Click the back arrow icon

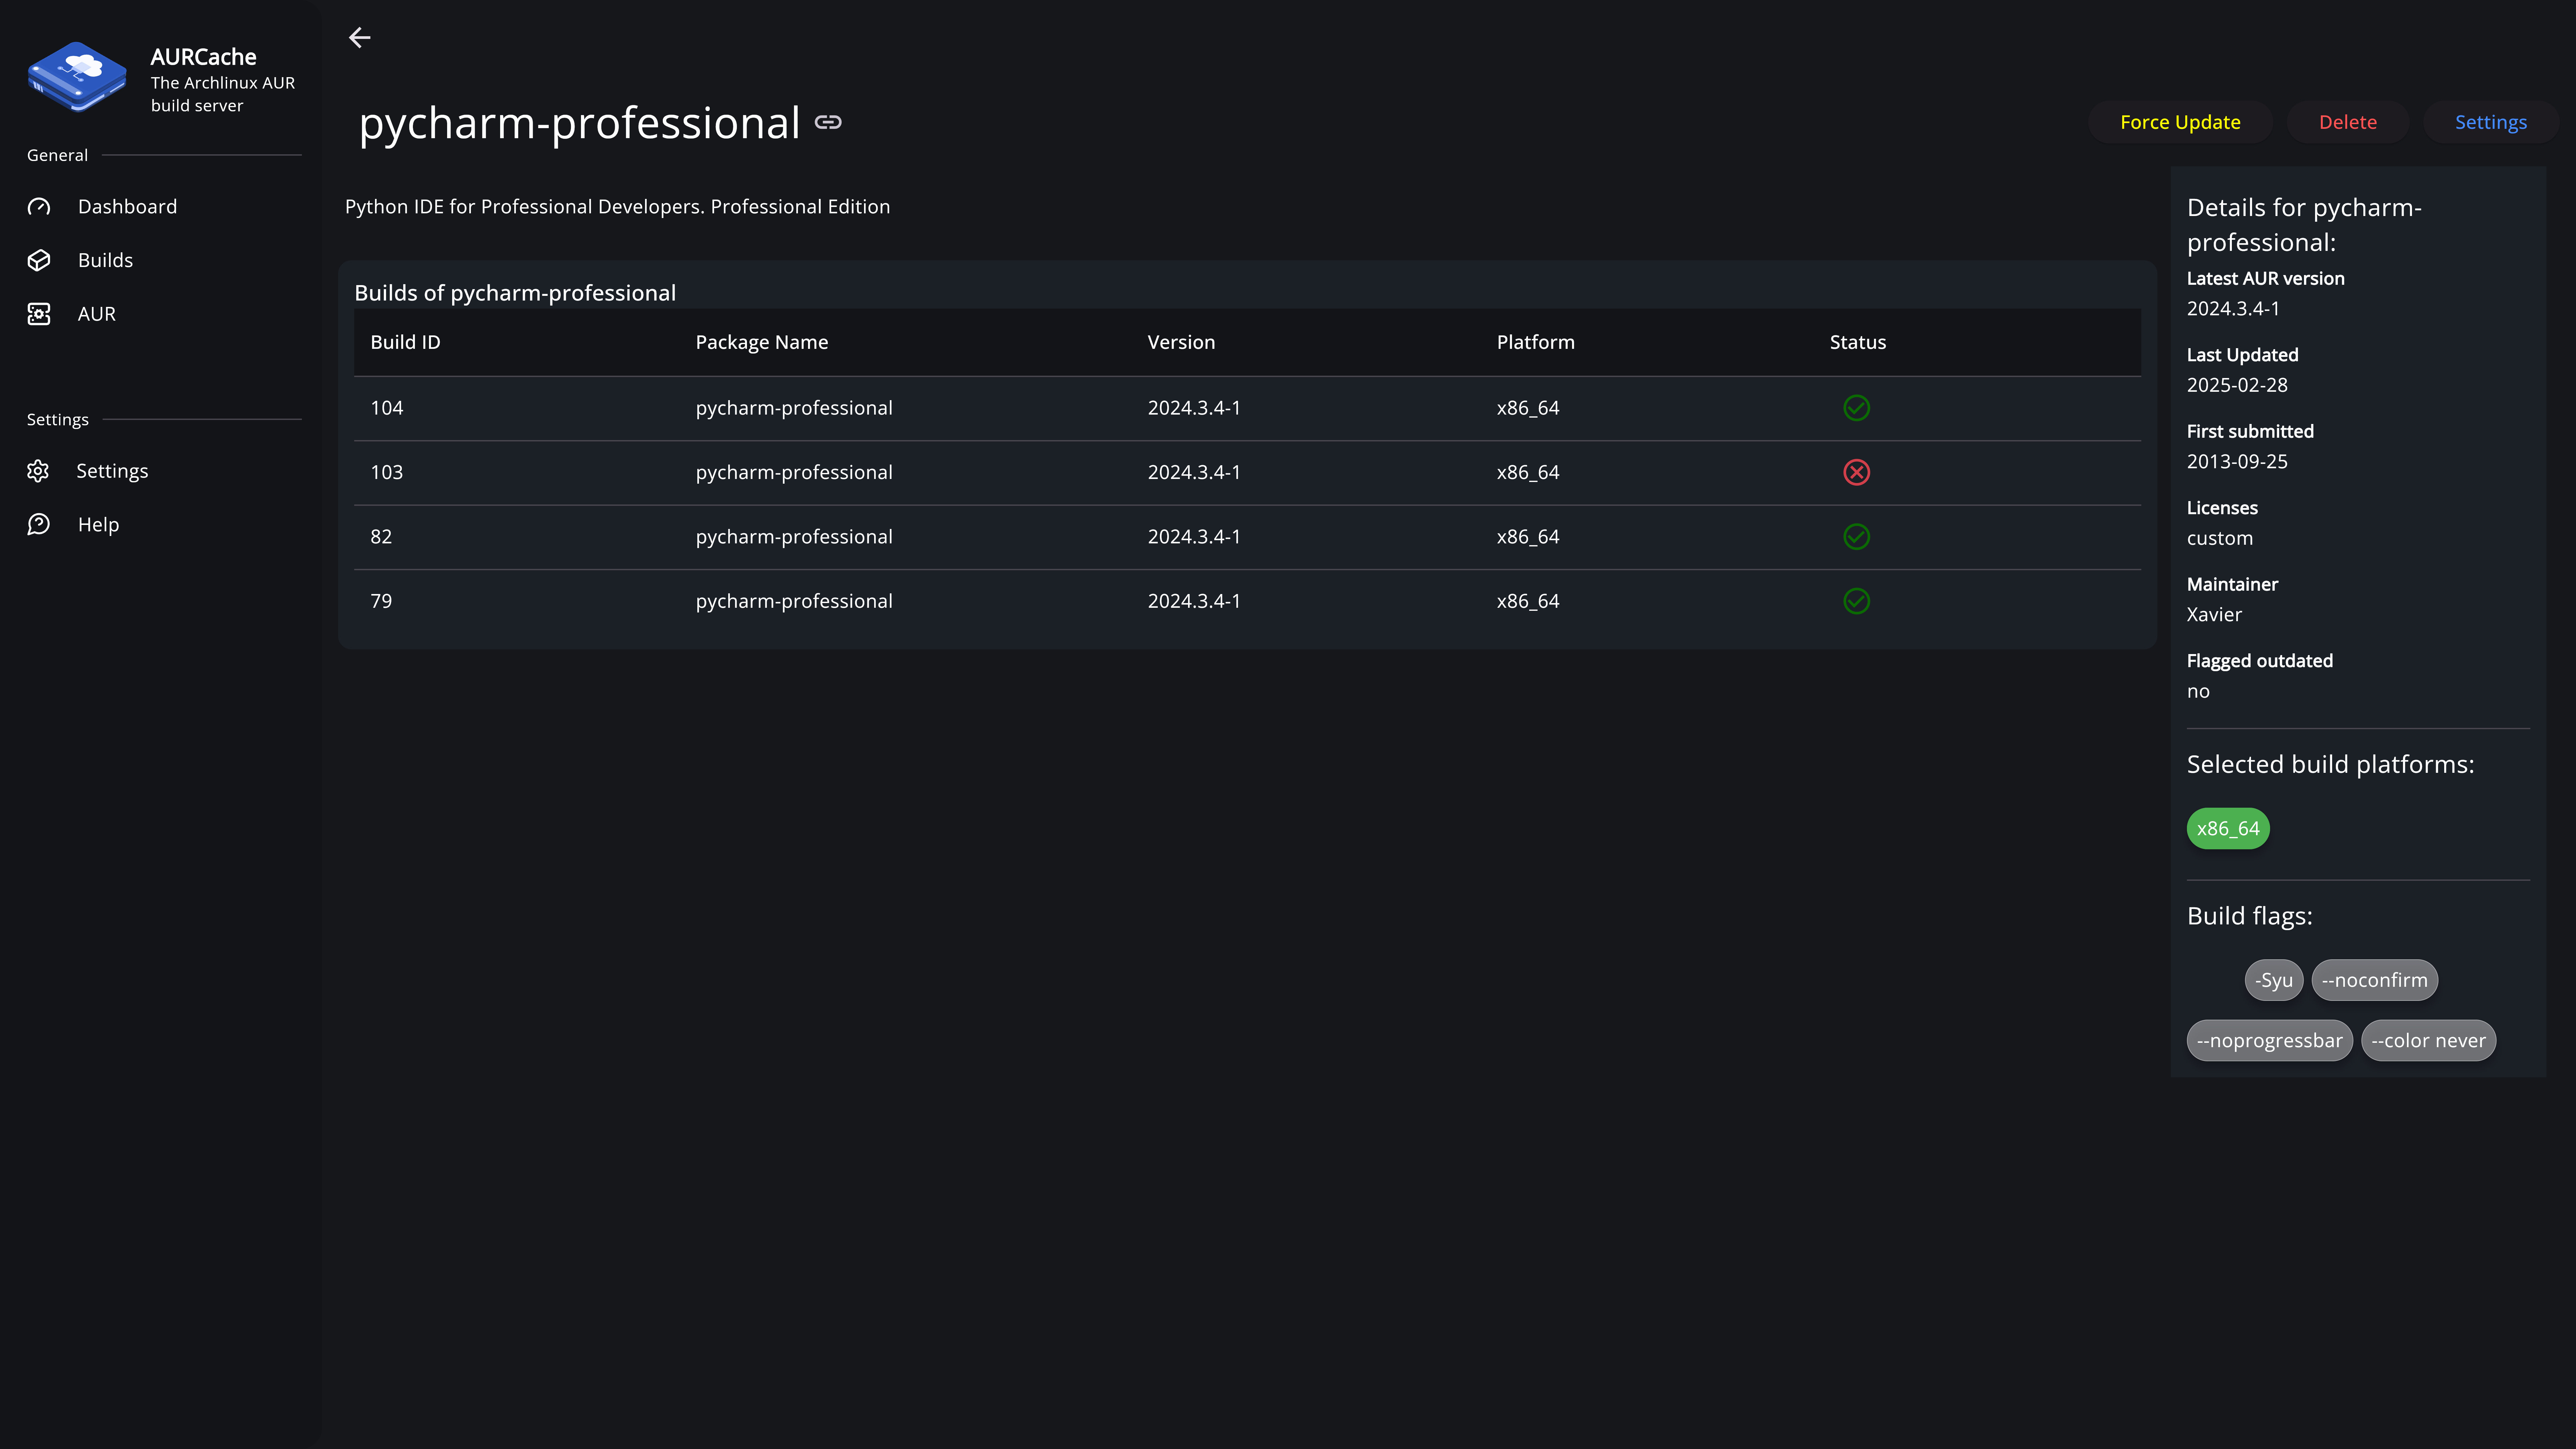(x=359, y=38)
